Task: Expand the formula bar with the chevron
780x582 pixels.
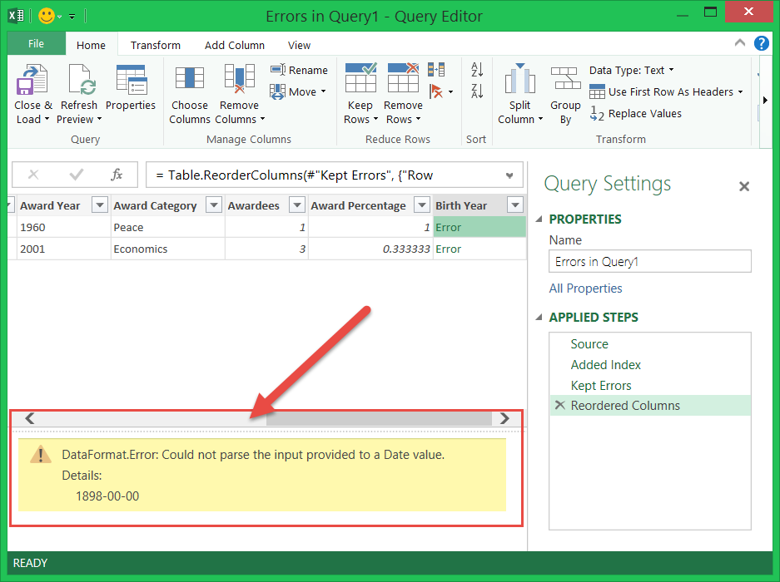Action: [509, 175]
